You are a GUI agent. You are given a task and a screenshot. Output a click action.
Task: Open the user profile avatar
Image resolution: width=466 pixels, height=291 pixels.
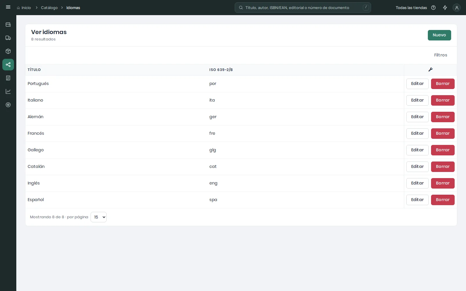pyautogui.click(x=457, y=8)
